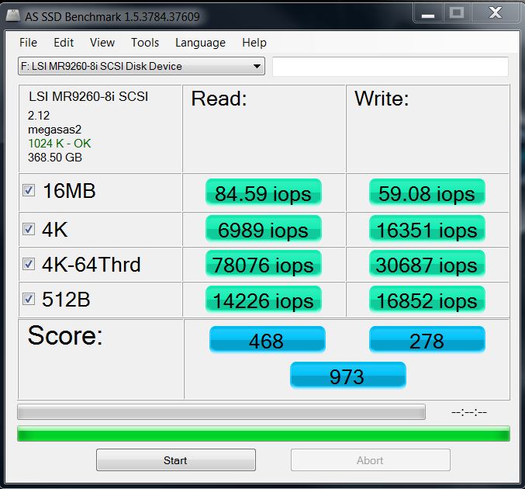Screen dimensions: 525x489
Task: Open the Edit menu
Action: coord(64,43)
